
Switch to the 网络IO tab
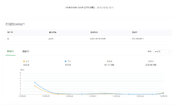(10, 51)
